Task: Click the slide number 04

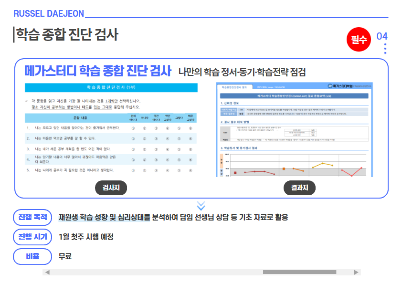Action: [x=382, y=36]
